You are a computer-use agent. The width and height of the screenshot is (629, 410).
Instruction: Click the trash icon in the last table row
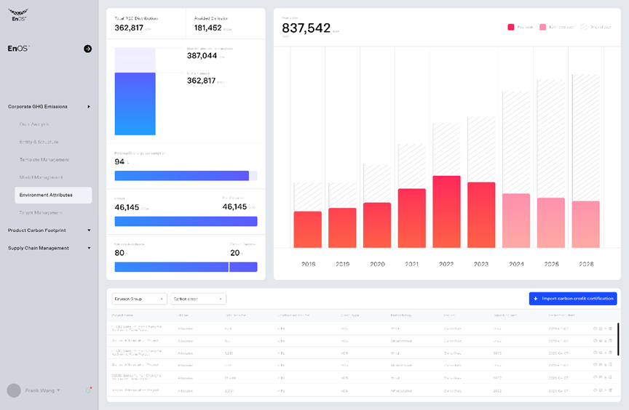(x=610, y=390)
